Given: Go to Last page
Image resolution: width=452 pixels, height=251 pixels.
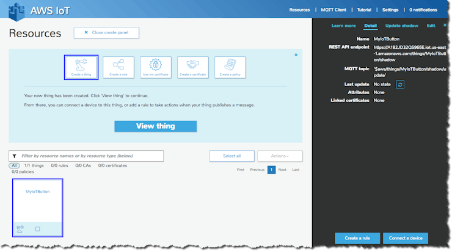Looking at the screenshot, I should [296, 170].
